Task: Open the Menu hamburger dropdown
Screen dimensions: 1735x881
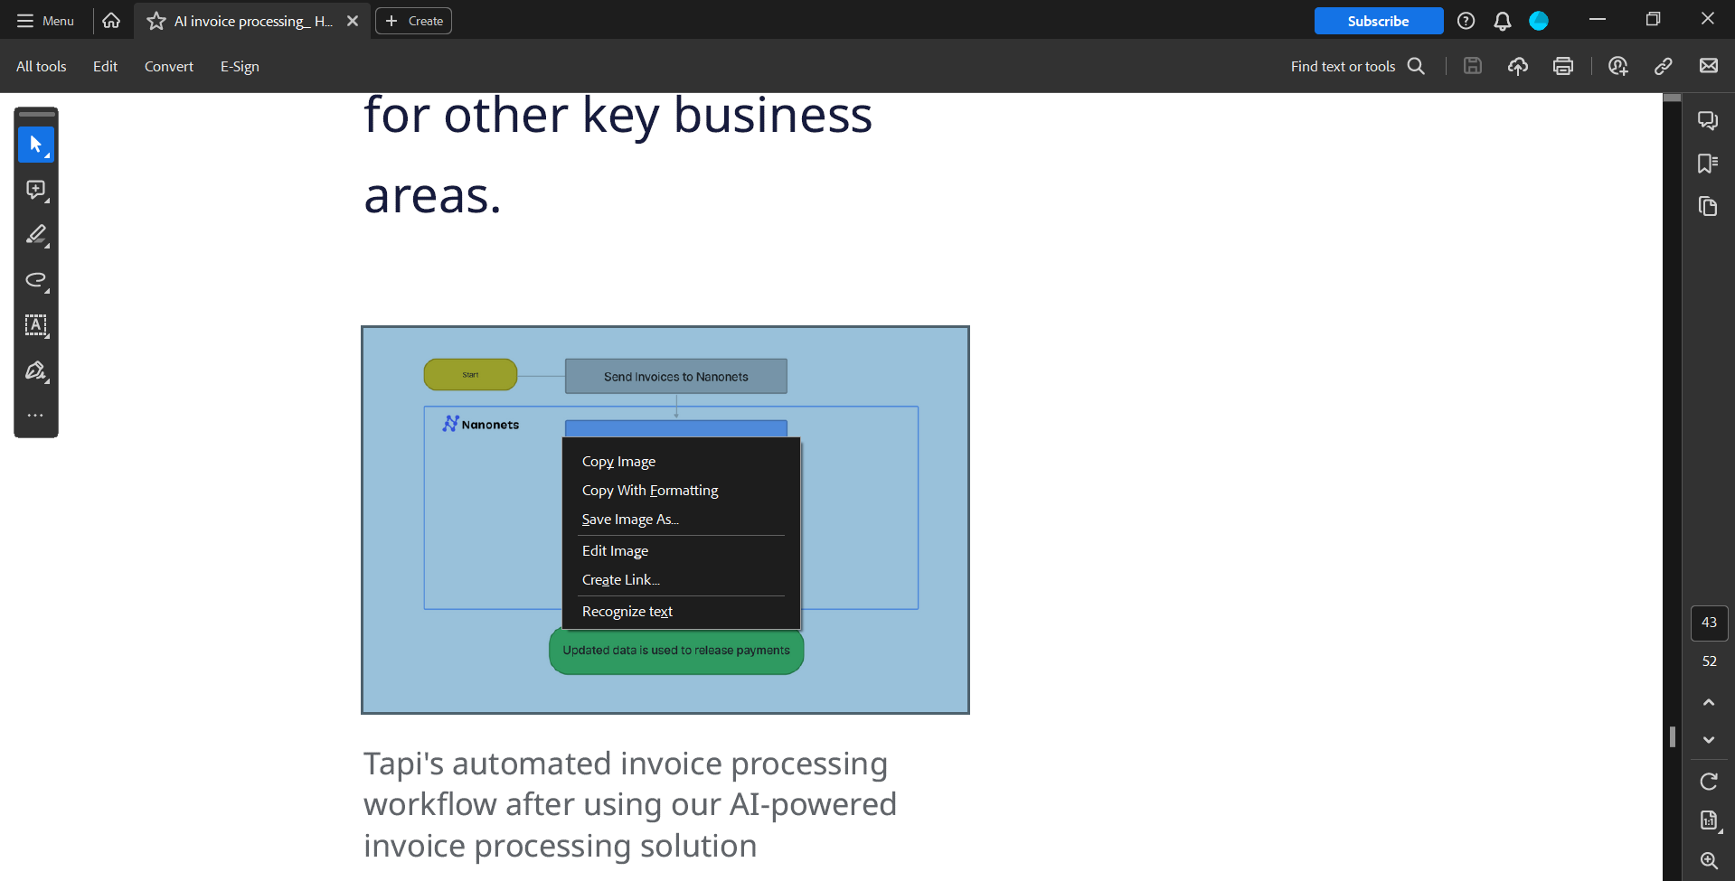Action: click(45, 21)
